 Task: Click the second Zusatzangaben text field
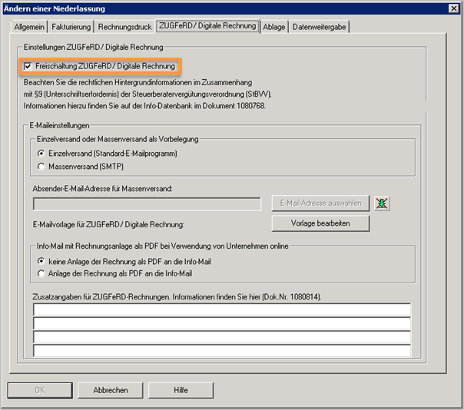pos(222,323)
